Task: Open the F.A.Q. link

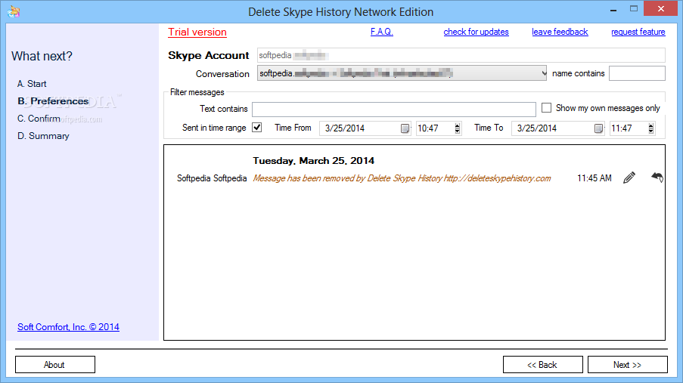Action: point(381,32)
